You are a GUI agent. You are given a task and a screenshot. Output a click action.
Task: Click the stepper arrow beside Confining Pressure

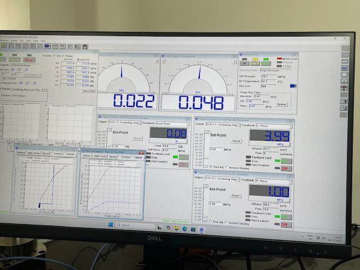pos(46,90)
